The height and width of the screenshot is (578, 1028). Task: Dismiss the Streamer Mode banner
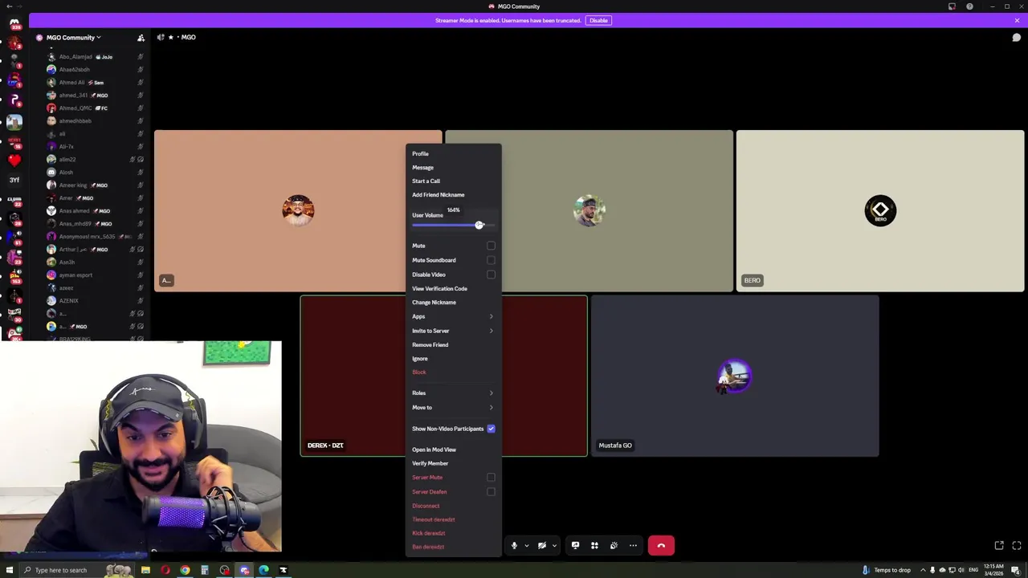[x=1017, y=20]
